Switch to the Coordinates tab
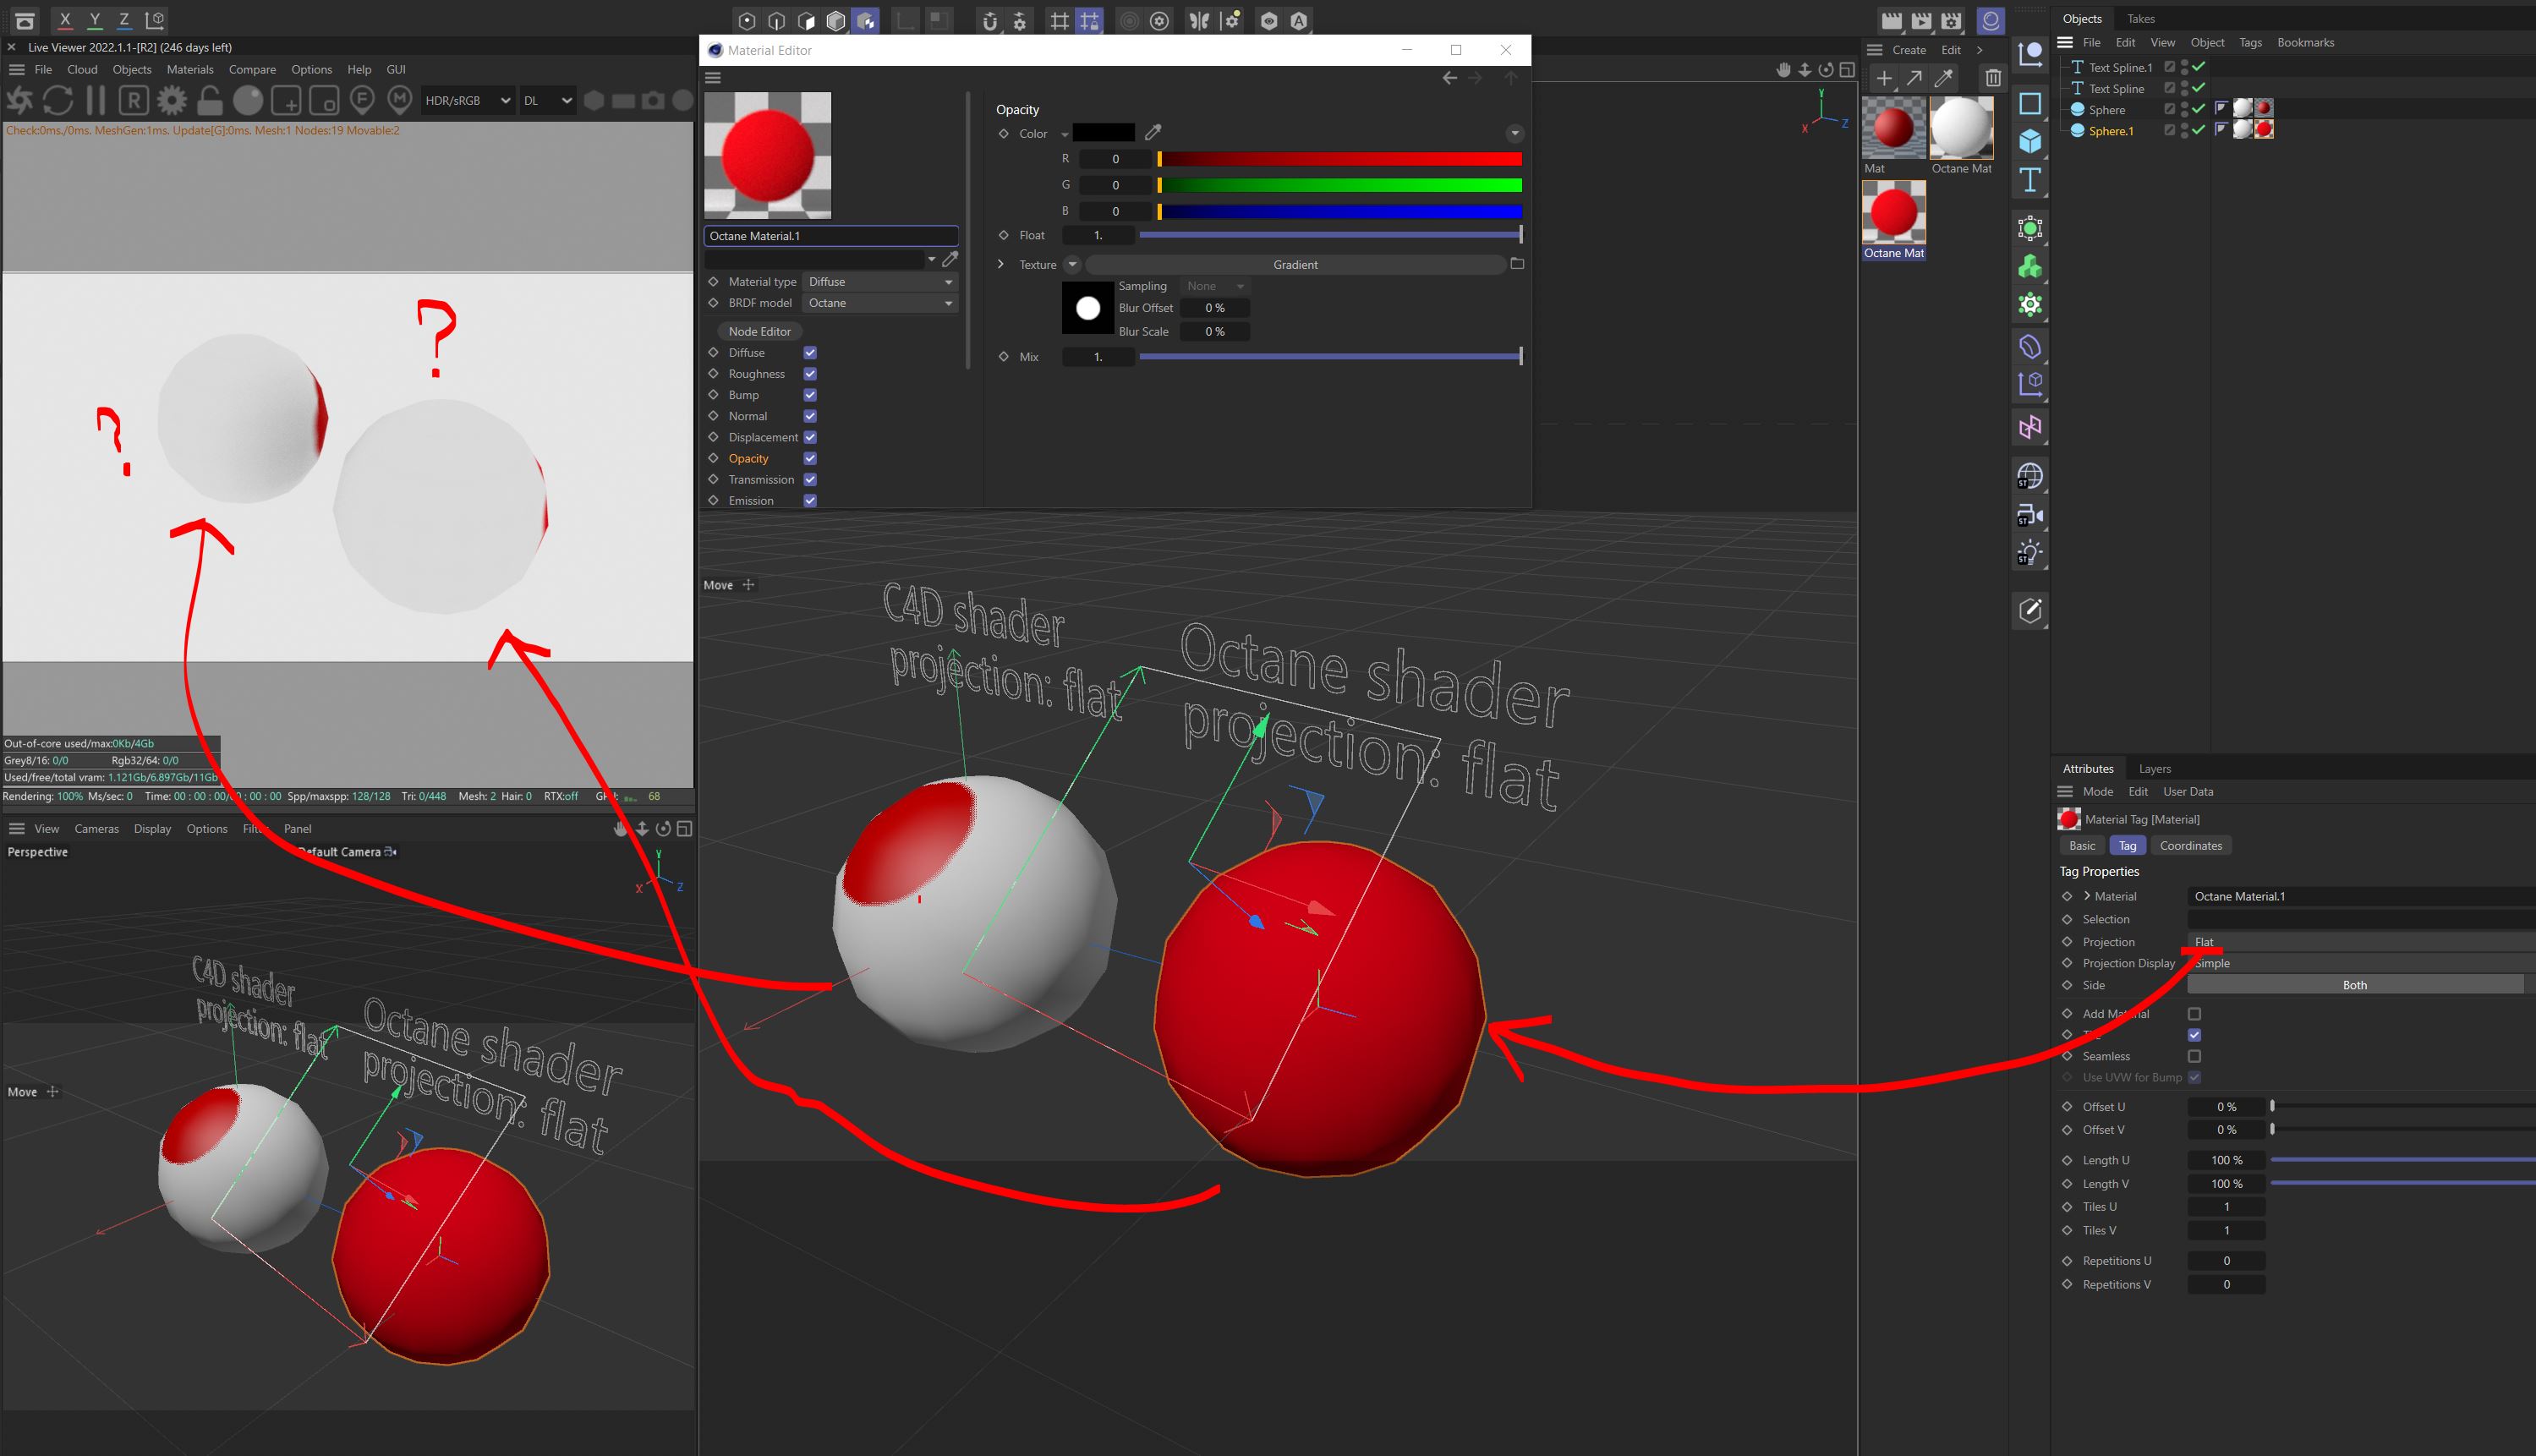 [x=2190, y=845]
